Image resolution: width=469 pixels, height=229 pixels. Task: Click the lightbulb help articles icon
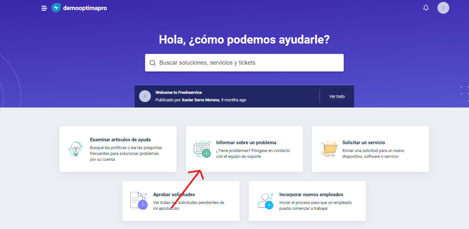[76, 149]
